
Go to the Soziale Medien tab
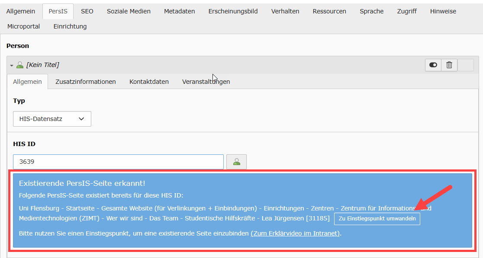(x=129, y=11)
